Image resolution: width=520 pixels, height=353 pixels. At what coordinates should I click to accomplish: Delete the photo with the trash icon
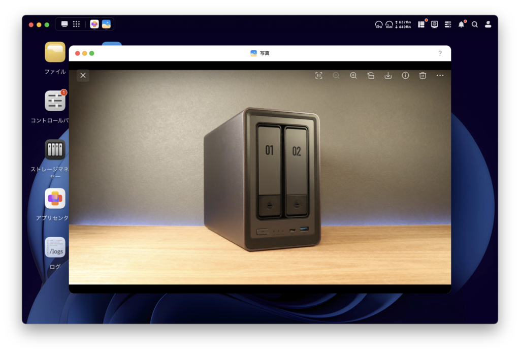coord(422,76)
